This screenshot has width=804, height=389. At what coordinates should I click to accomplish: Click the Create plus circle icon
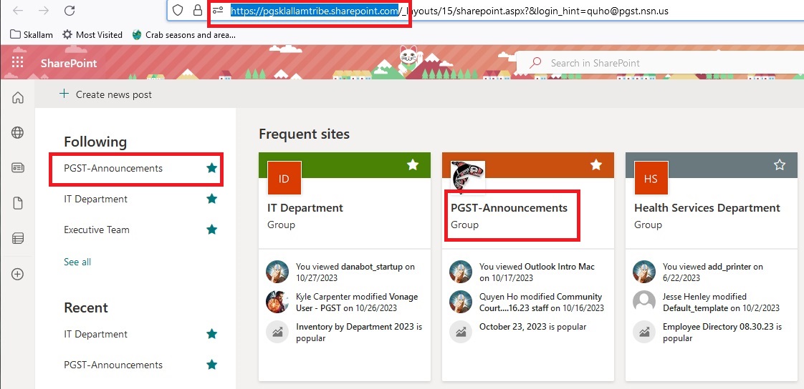(x=17, y=274)
